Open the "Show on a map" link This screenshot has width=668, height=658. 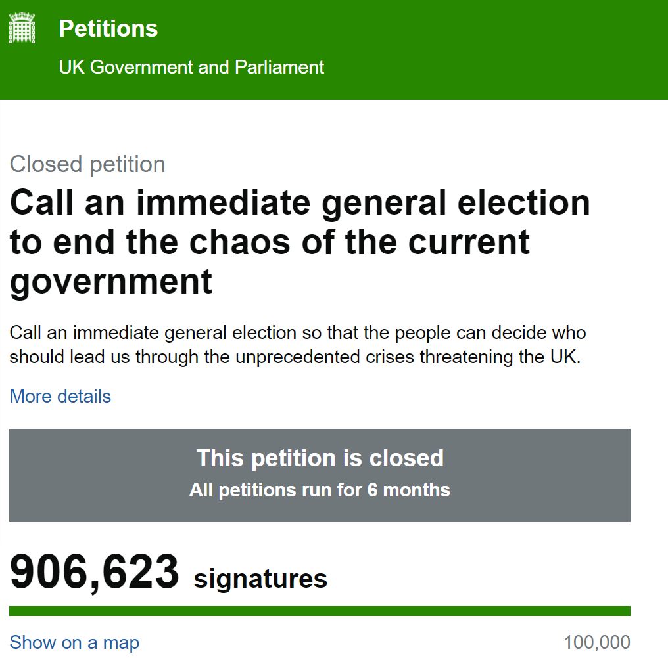74,642
